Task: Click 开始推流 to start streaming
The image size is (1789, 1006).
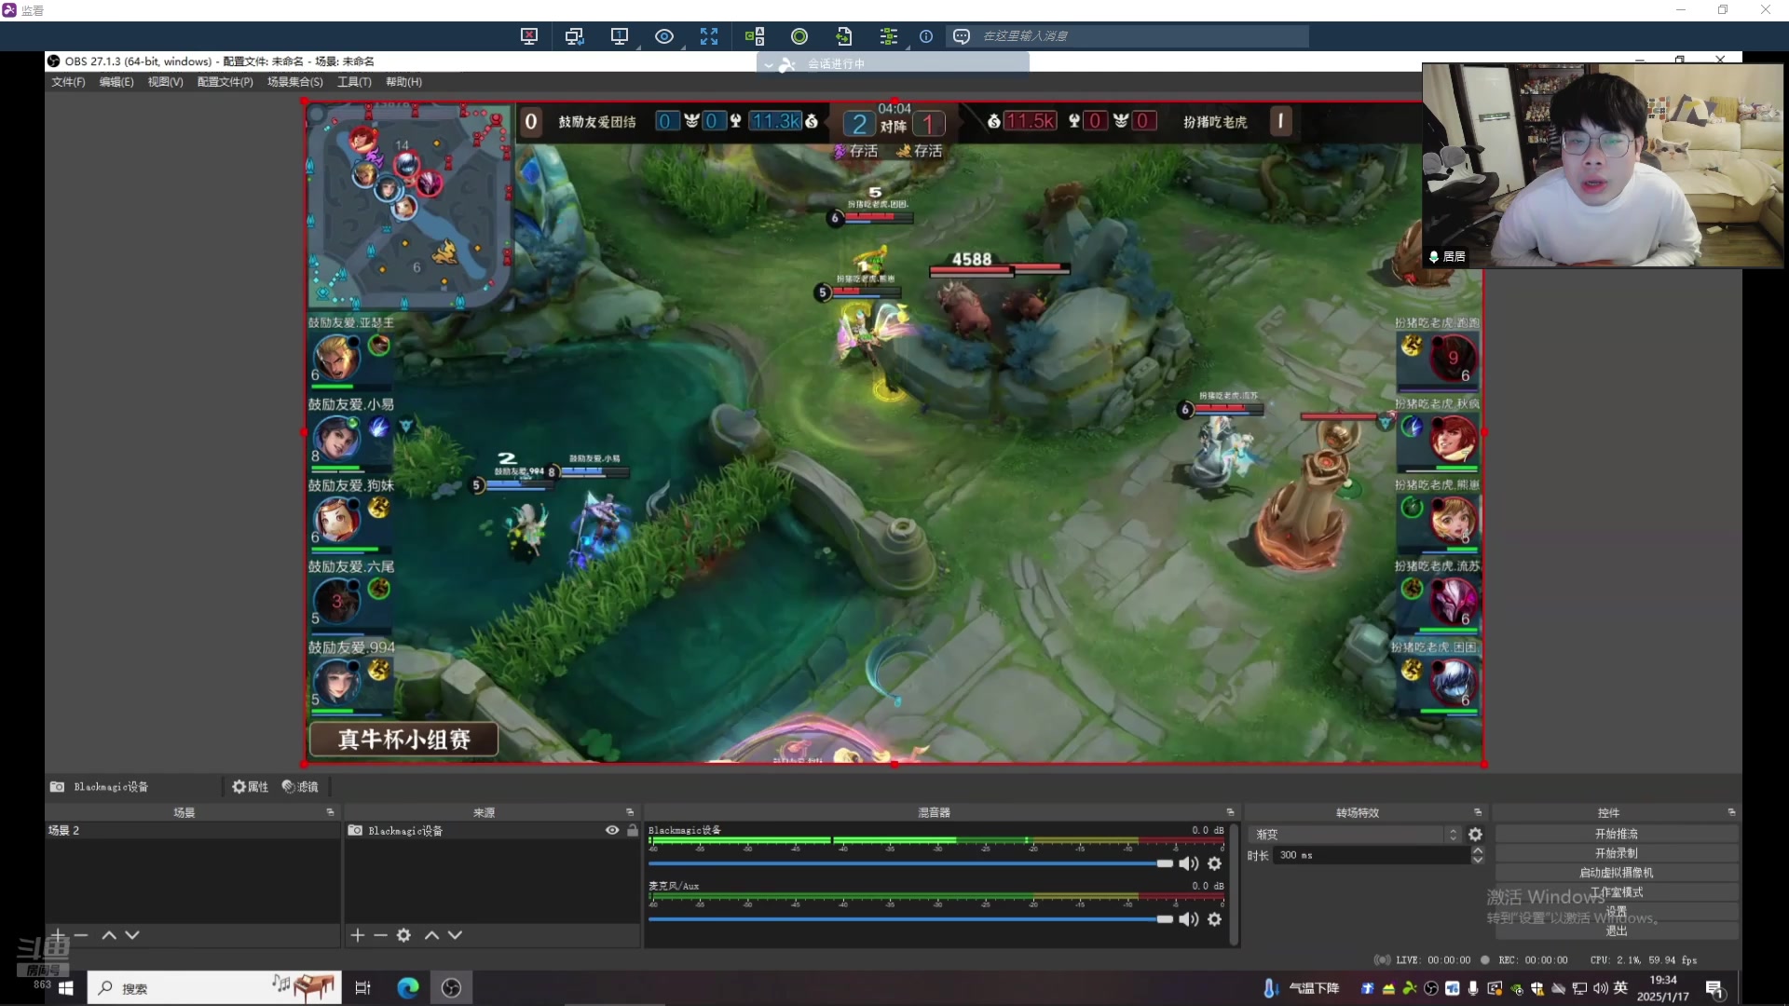Action: point(1617,834)
